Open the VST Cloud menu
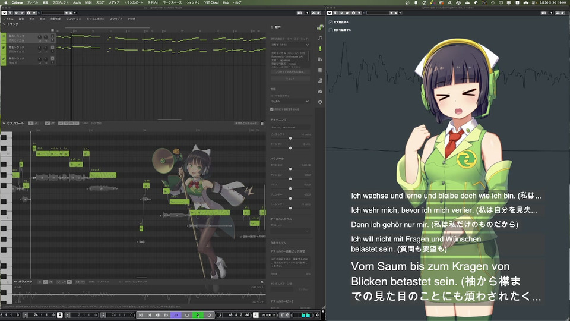 (211, 2)
